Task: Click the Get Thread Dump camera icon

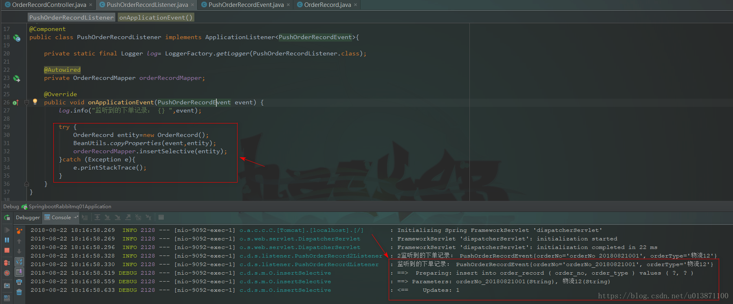Action: (x=7, y=286)
